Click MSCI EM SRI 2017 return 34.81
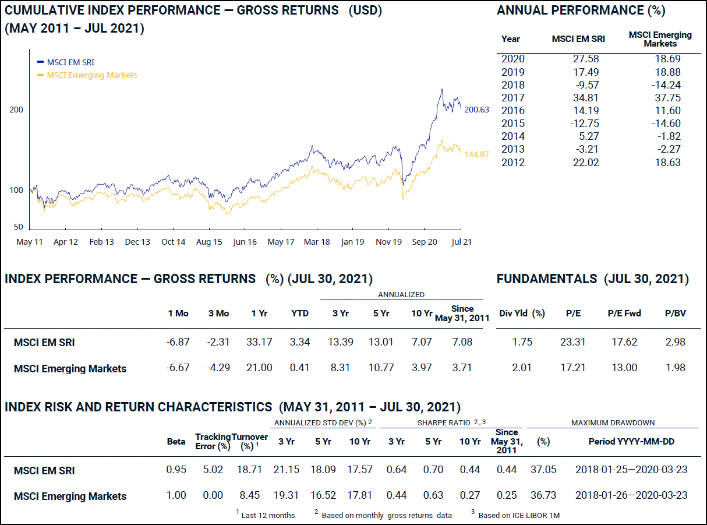This screenshot has height=525, width=707. point(586,98)
